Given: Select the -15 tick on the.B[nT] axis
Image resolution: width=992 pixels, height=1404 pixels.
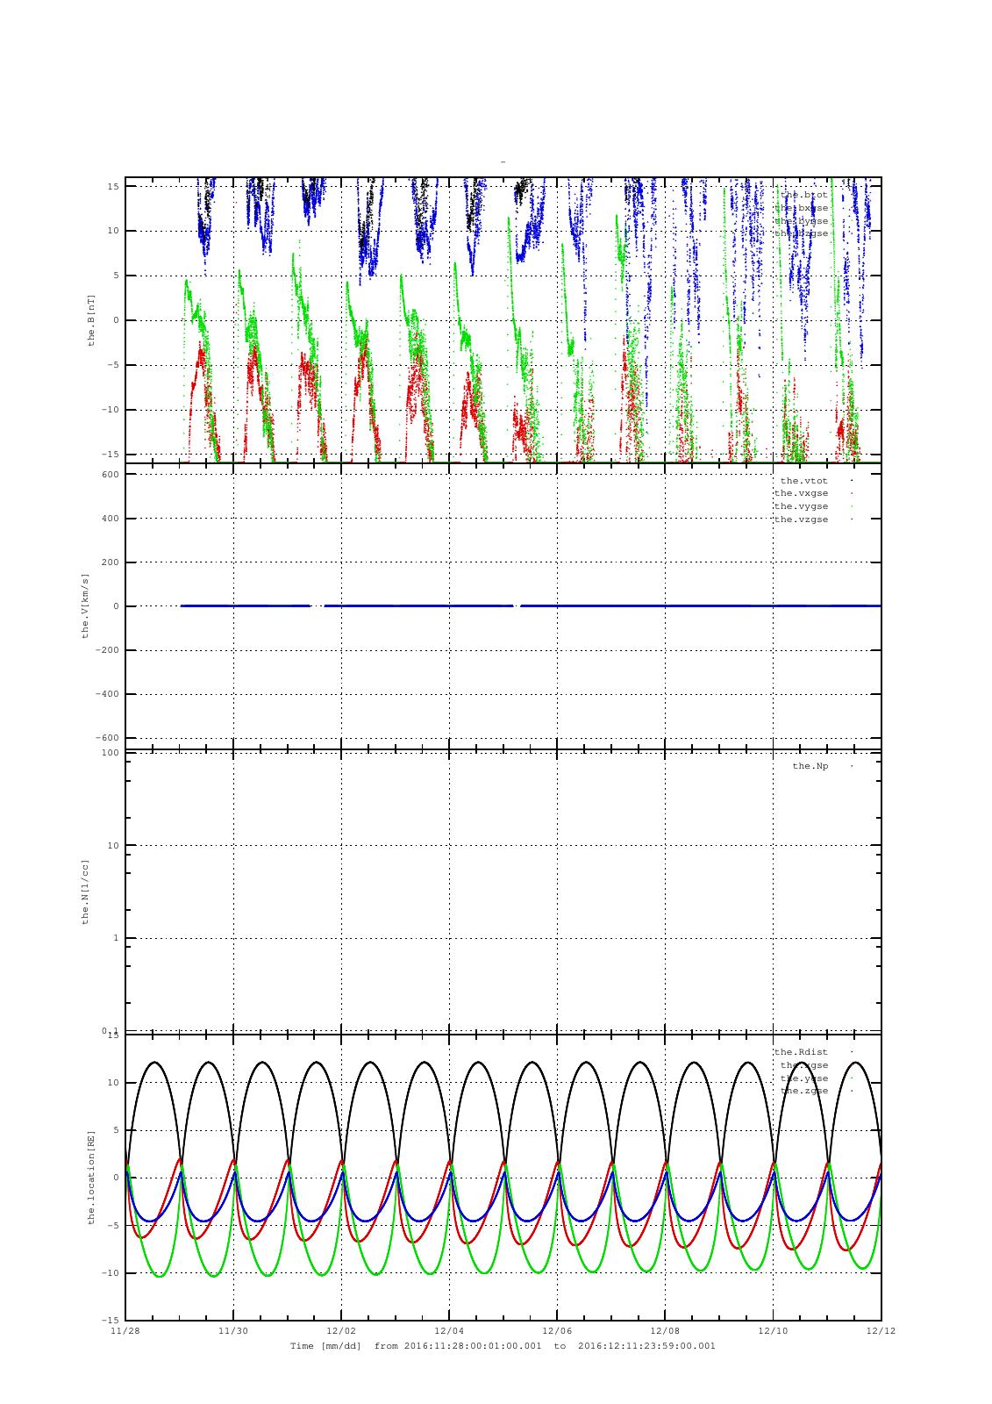Looking at the screenshot, I should [111, 455].
